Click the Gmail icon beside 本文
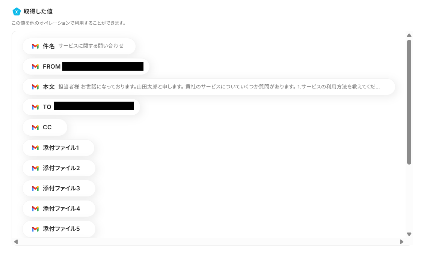This screenshot has width=421, height=253. coord(35,87)
